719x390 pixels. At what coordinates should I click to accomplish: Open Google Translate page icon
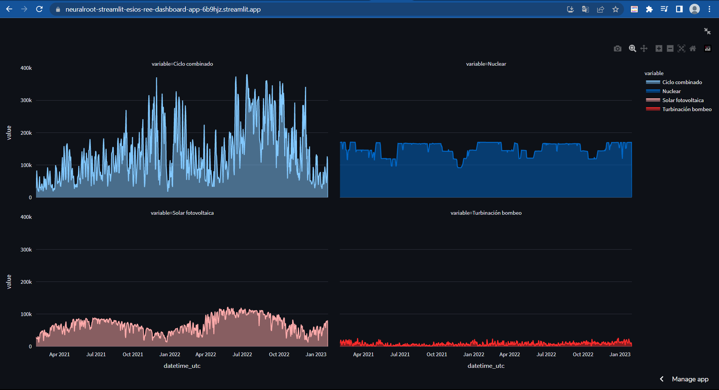click(x=585, y=9)
